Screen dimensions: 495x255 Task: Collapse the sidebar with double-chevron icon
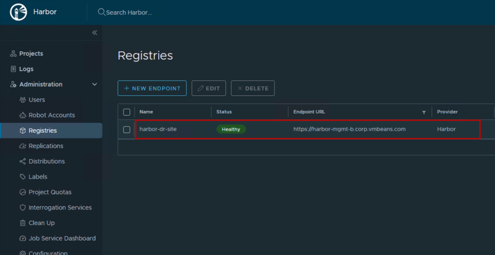[94, 33]
